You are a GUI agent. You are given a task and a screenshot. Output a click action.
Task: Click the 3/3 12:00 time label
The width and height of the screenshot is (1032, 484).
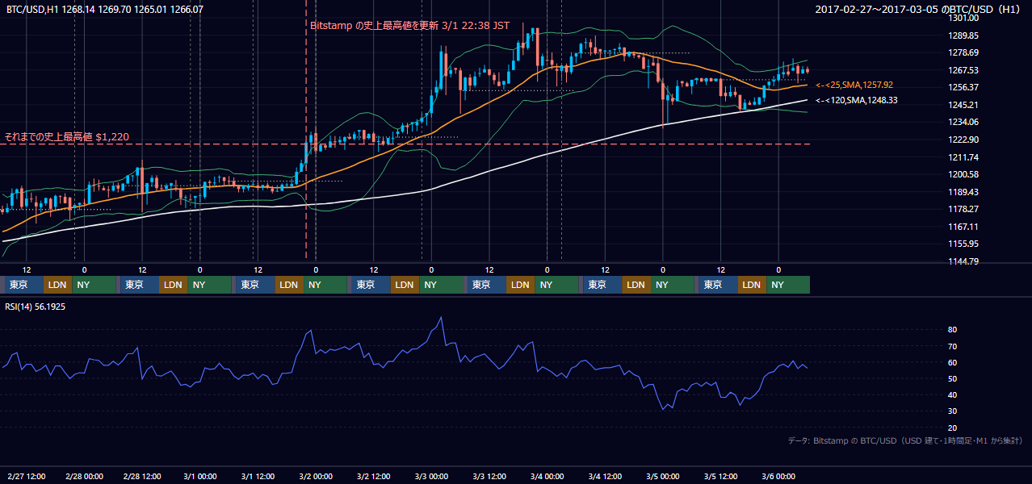(x=489, y=476)
